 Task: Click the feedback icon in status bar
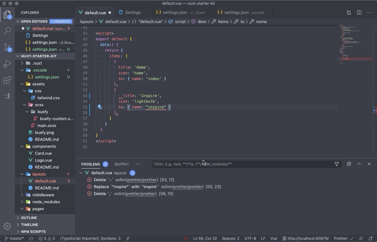361,239
